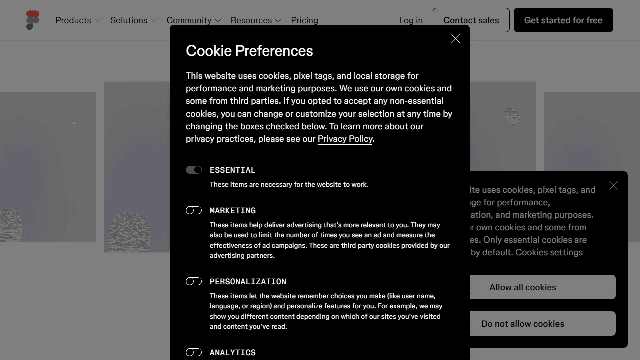
Task: Open the Log in link
Action: click(411, 20)
